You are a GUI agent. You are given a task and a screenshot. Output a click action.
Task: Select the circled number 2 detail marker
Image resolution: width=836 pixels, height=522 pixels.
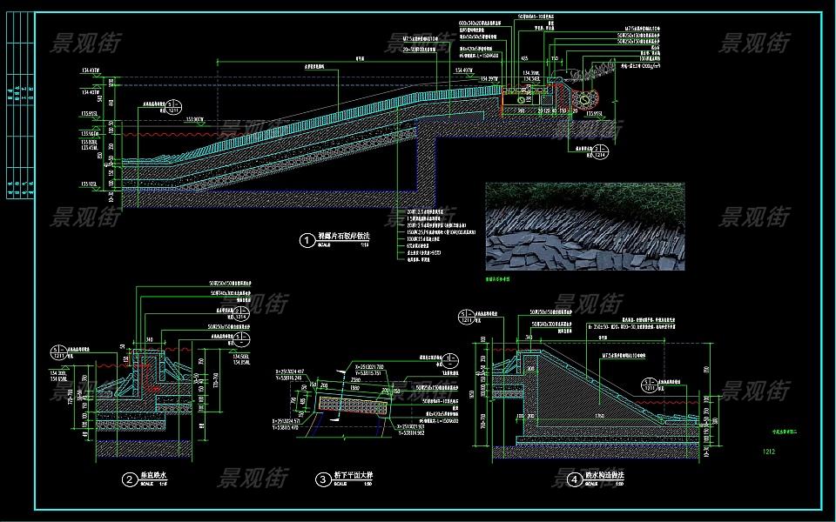[x=127, y=478]
